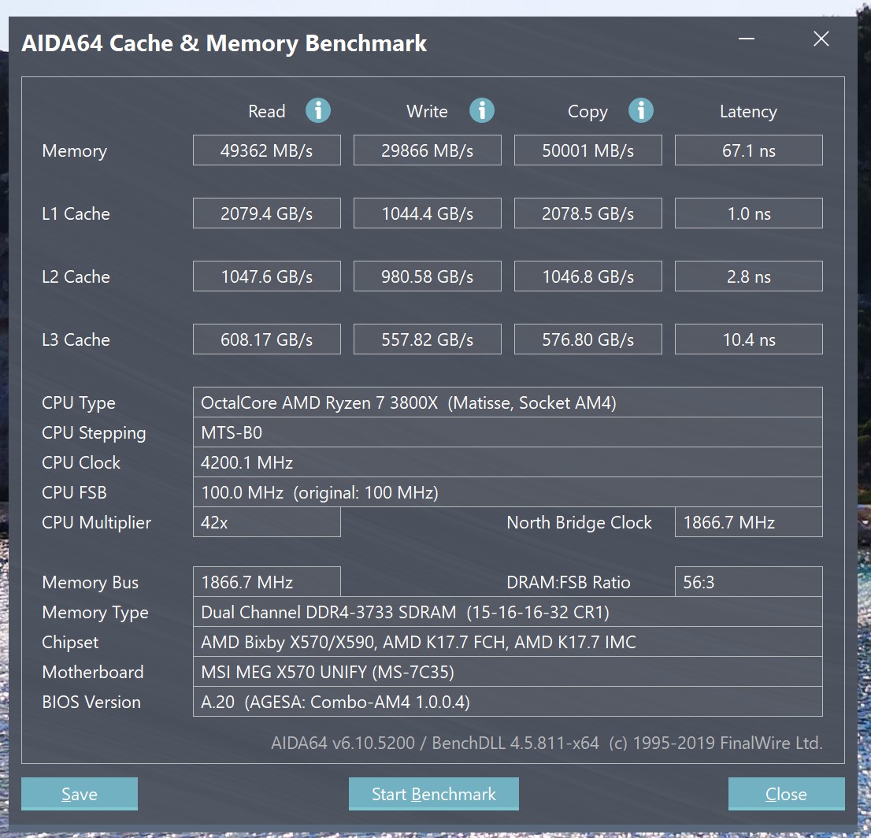Click the CPU Multiplier 42x box
The height and width of the screenshot is (838, 871).
(x=266, y=521)
